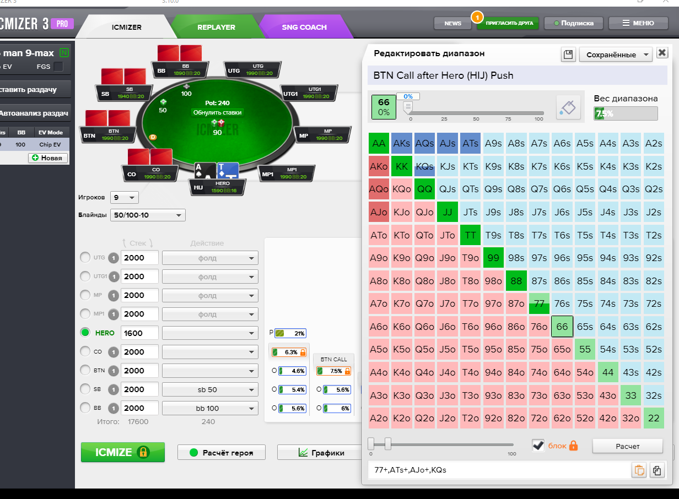679x499 pixels.
Task: Click the ace of spades hero card
Action: coord(205,172)
